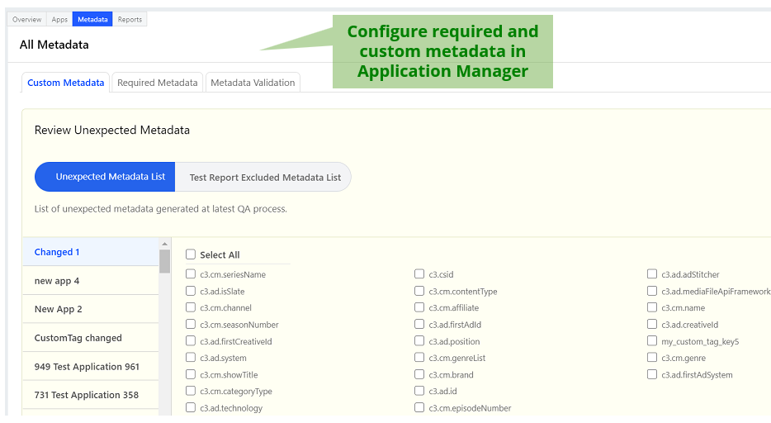
Task: Switch to the Overview tab
Action: pos(26,19)
